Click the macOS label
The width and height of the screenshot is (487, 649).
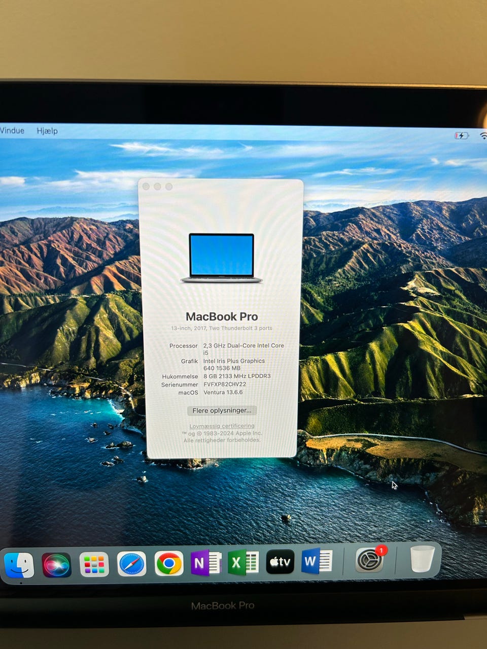tap(188, 392)
